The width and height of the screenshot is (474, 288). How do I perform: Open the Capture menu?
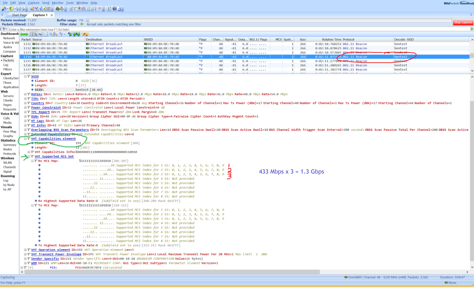tap(33, 3)
